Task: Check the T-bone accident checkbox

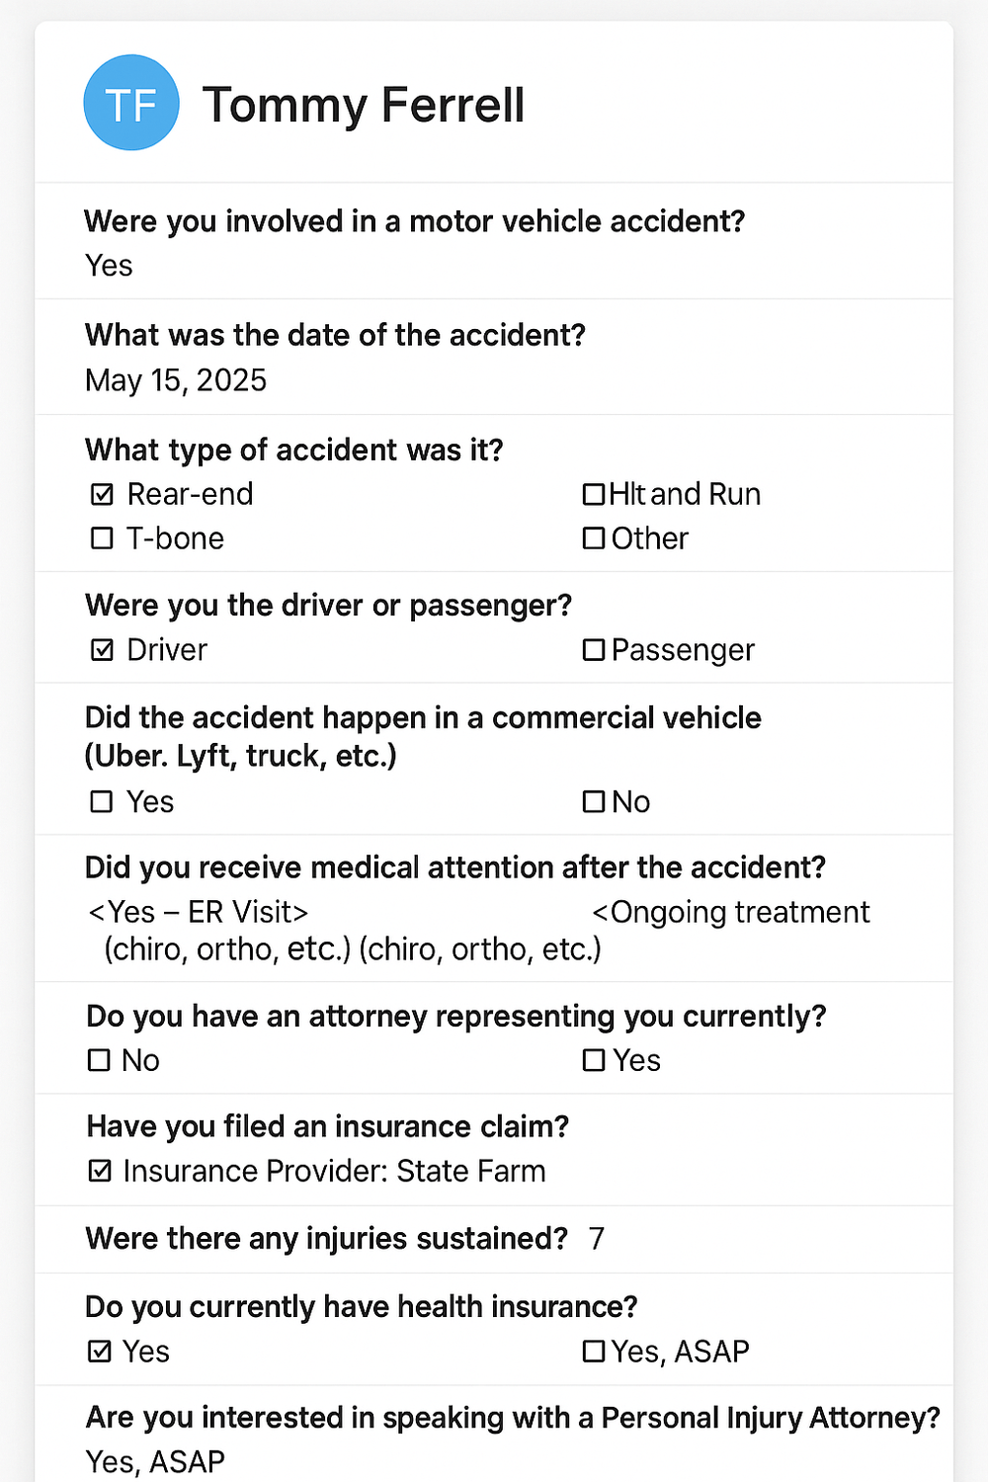Action: click(x=102, y=538)
